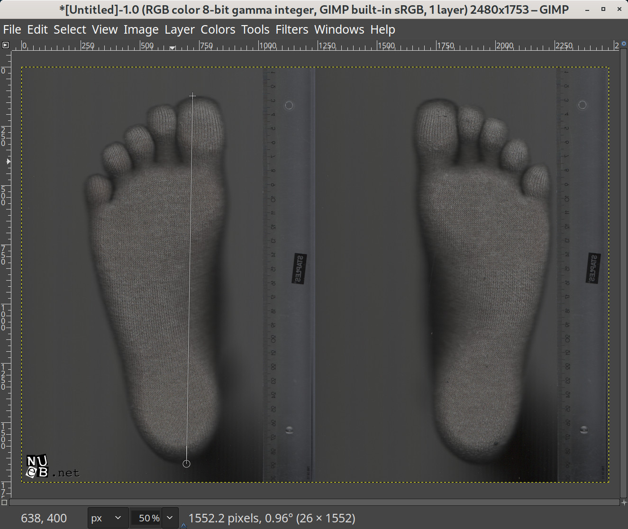
Task: Open the Image menu
Action: click(x=141, y=29)
